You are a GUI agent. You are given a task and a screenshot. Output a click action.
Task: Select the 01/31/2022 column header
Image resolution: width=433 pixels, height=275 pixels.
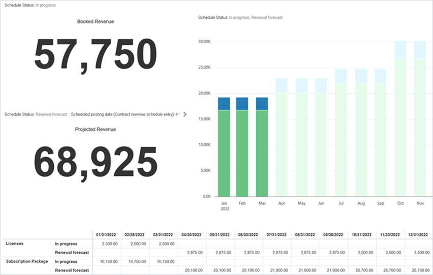coord(106,234)
